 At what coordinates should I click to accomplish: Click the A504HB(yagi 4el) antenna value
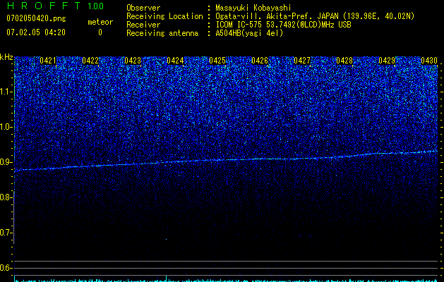[249, 33]
